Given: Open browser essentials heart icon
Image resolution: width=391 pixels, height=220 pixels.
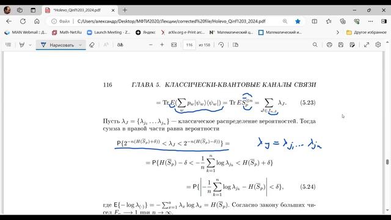Looking at the screenshot, I should (357, 21).
